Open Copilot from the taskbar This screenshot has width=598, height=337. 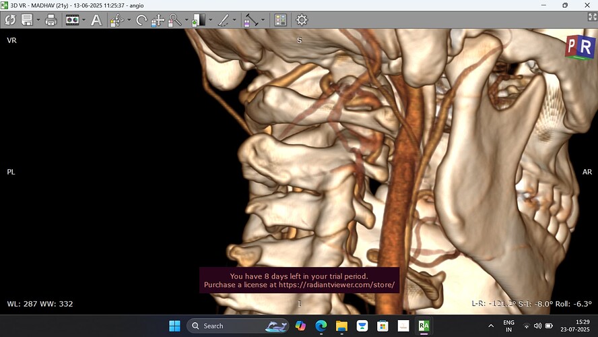click(300, 326)
